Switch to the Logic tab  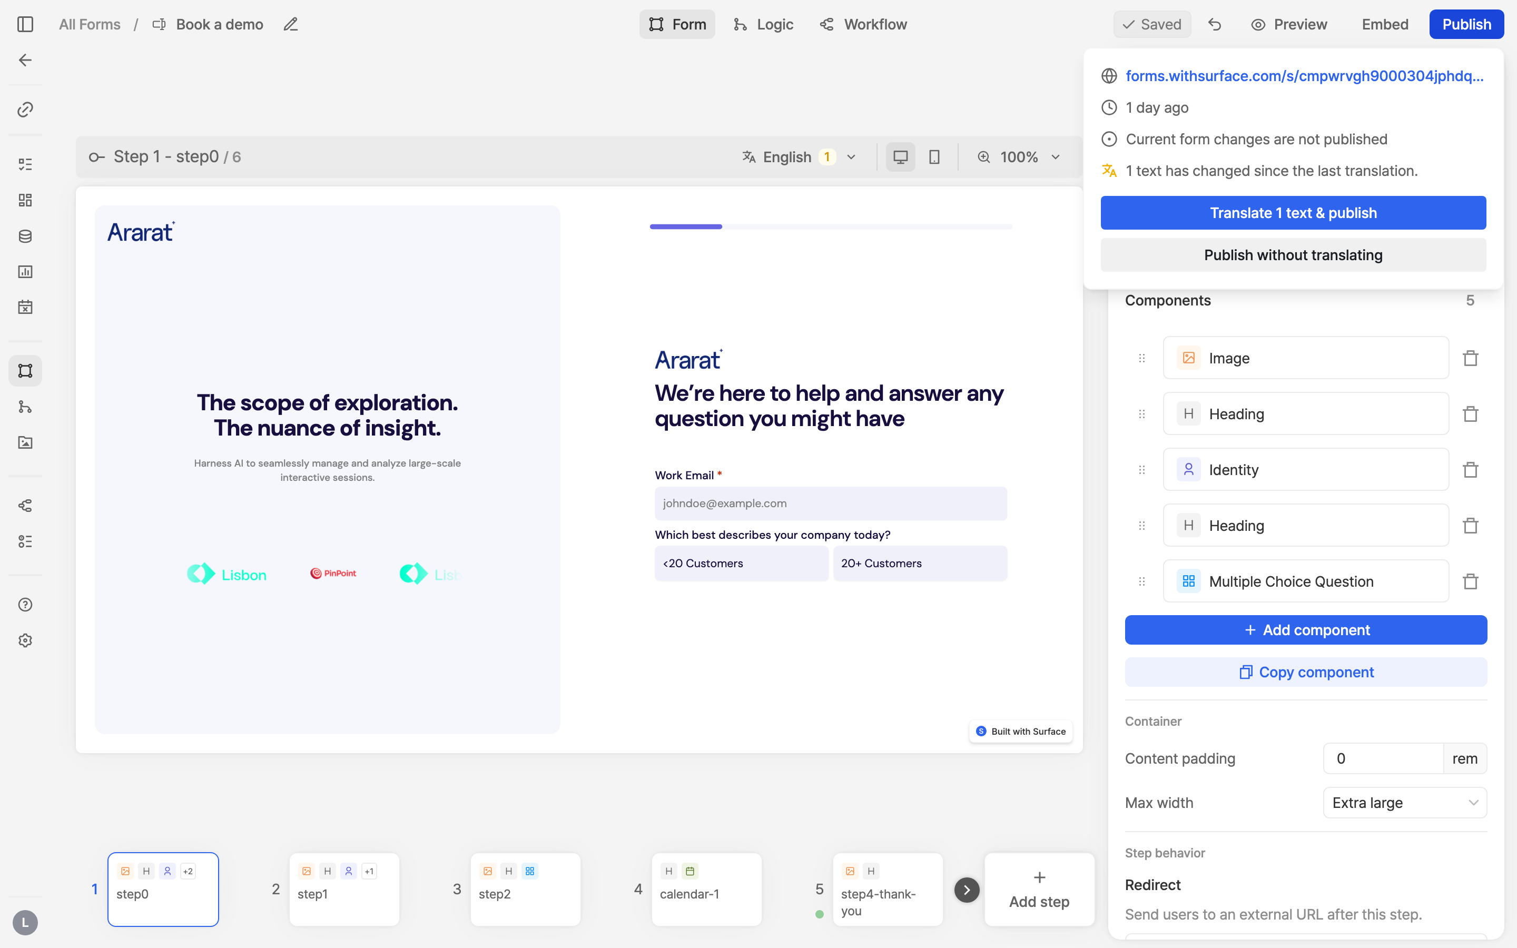click(764, 24)
